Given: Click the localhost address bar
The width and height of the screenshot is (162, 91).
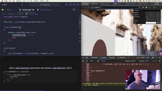Looking at the screenshot, I should coord(116,7).
